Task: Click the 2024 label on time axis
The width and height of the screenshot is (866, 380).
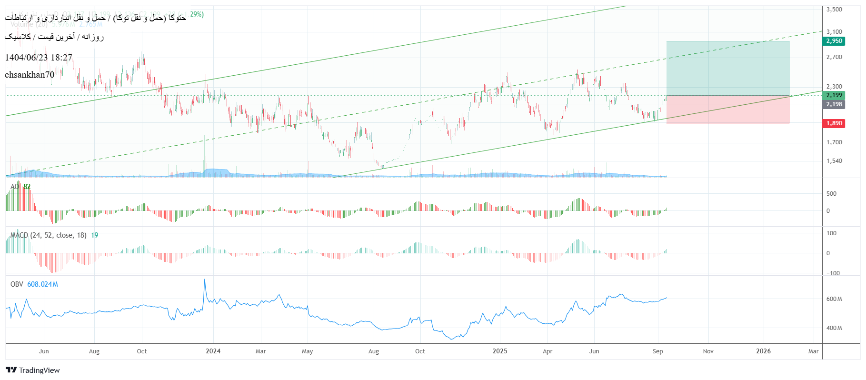Action: 213,351
